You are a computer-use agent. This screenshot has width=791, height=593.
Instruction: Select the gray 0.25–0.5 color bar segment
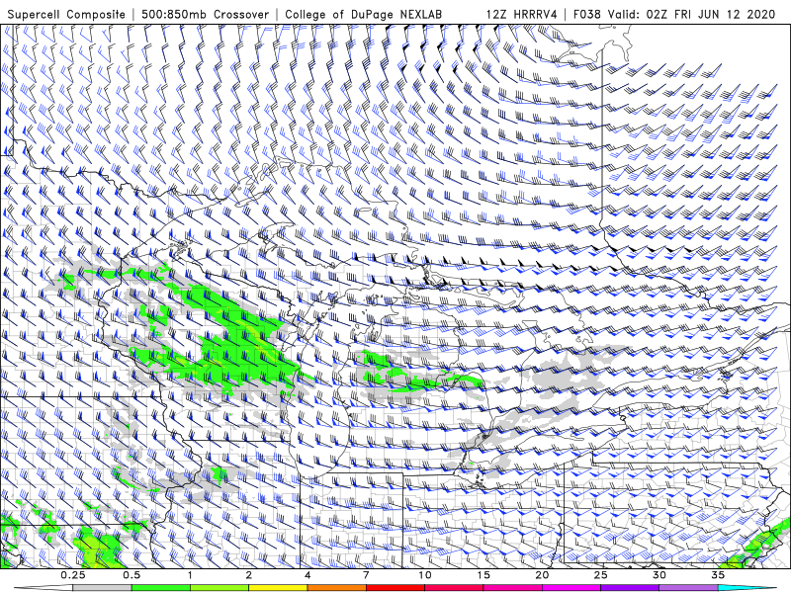pos(102,588)
